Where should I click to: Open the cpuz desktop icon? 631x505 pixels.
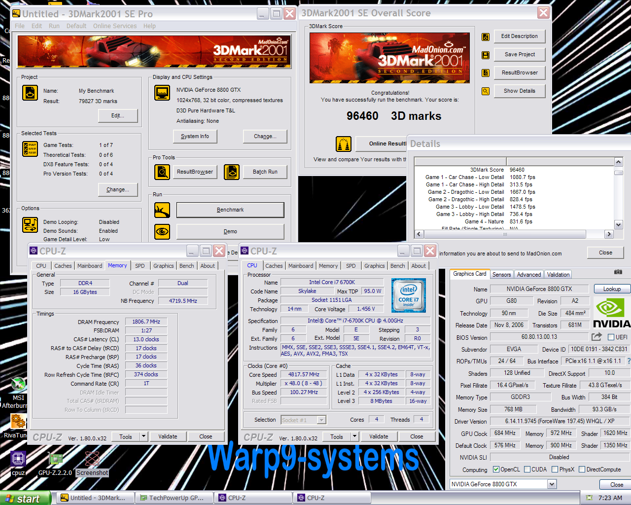click(x=18, y=460)
